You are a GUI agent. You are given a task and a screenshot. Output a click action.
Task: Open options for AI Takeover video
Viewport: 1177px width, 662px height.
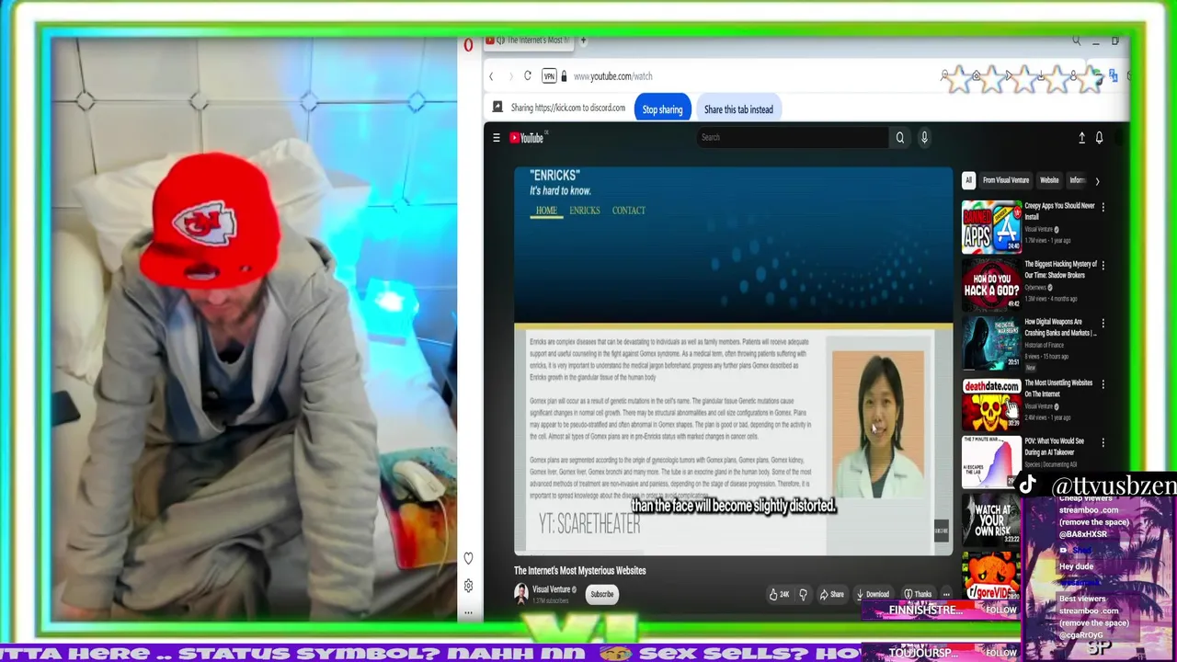tap(1103, 443)
